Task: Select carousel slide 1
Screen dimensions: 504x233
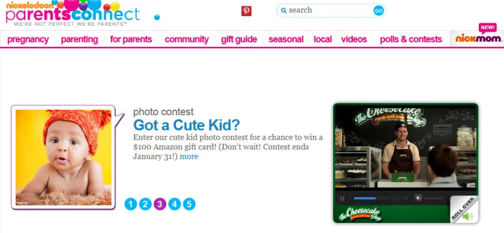Action: pyautogui.click(x=130, y=204)
